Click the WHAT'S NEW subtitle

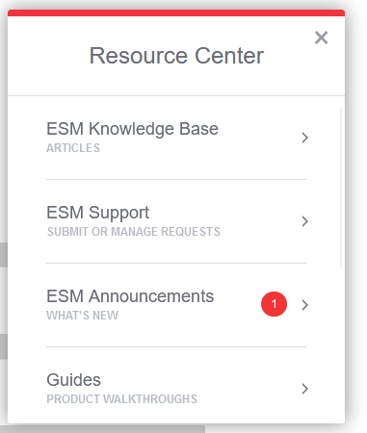pos(83,316)
